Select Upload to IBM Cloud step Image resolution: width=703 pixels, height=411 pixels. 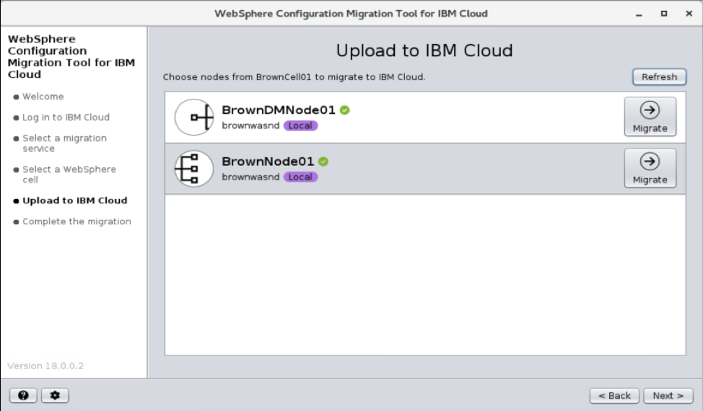(x=74, y=200)
